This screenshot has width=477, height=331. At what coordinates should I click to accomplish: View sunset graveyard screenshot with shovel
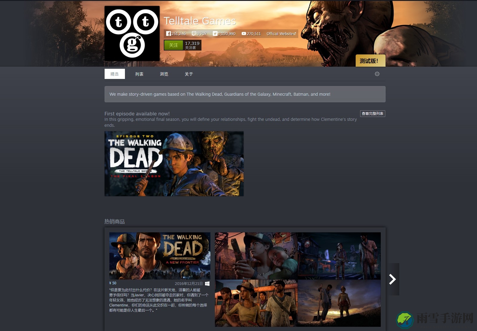coord(339,303)
